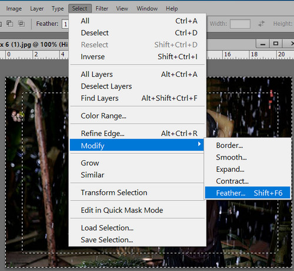Viewport: 294px width, 271px height.
Task: Choose Transform Selection entry
Action: [x=137, y=192]
